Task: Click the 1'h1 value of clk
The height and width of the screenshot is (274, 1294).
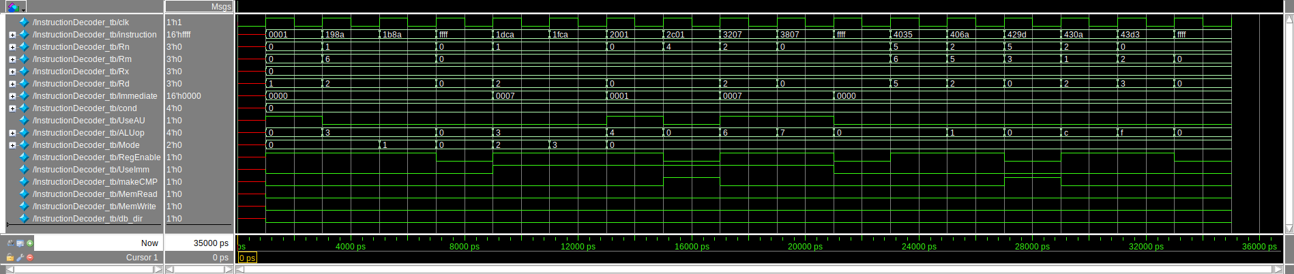Action: tap(174, 22)
